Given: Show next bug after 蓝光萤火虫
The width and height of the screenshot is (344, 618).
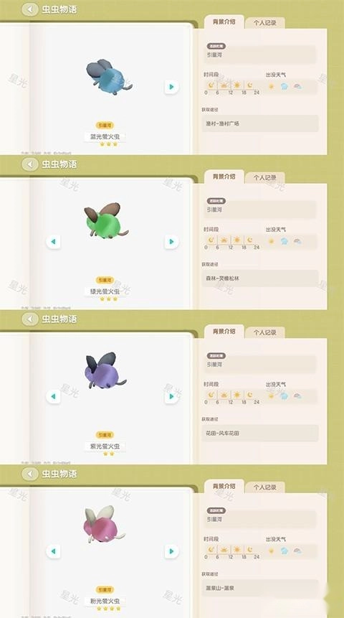Looking at the screenshot, I should click(x=171, y=86).
